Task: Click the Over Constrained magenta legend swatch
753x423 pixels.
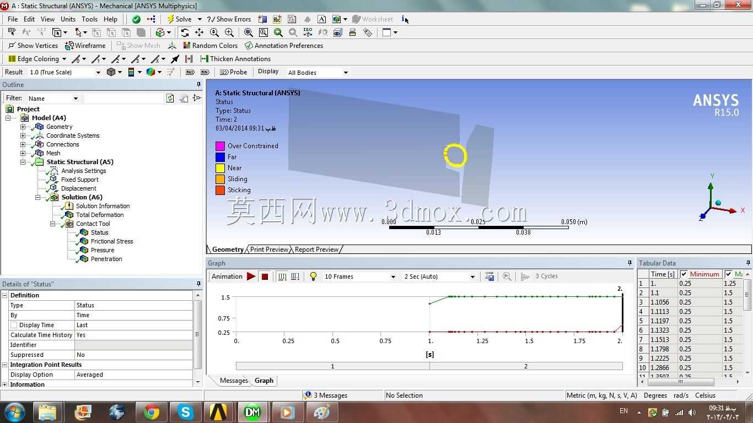Action: pos(220,146)
